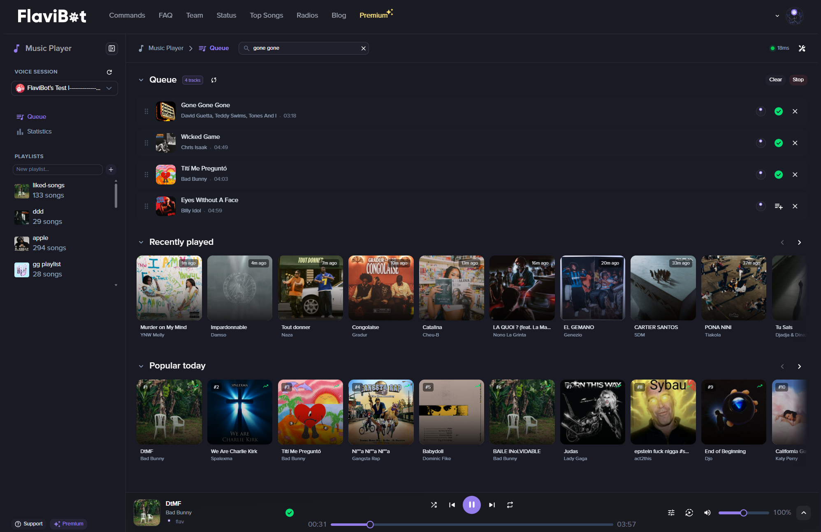Toggle the liked checkmark on Gone Gone Gone
821x532 pixels.
(778, 111)
